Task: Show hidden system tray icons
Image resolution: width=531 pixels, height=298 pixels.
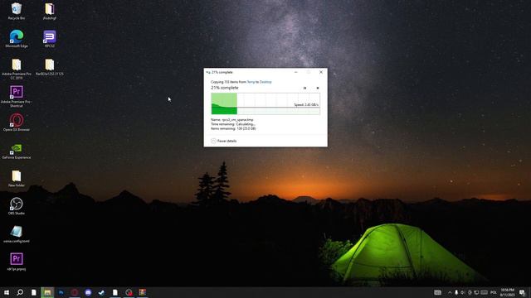Action: pyautogui.click(x=450, y=292)
